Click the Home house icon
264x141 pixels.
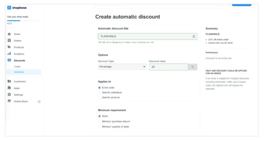coord(9,34)
